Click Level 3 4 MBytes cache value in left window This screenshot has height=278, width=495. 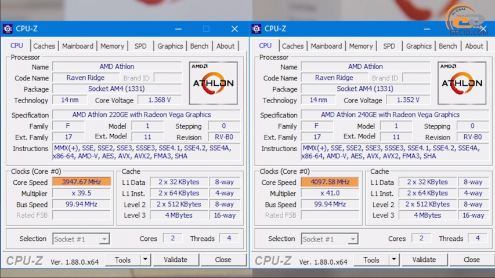pyautogui.click(x=179, y=215)
